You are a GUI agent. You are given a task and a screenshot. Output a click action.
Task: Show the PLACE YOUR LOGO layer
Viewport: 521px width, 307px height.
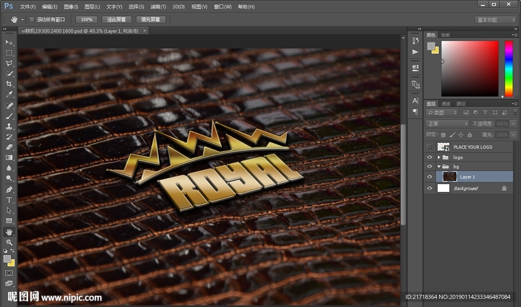pos(429,147)
